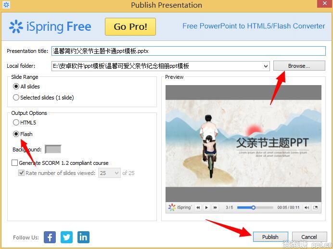Skip forward in the preview player

[215, 208]
